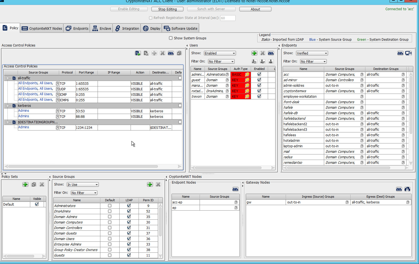The height and width of the screenshot is (264, 419).
Task: Click the delete policy set X icon
Action: coord(42,184)
